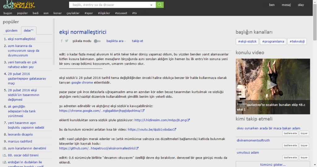317x167 pixels.
Task: Open mesaj link in header
Action: (286, 5)
